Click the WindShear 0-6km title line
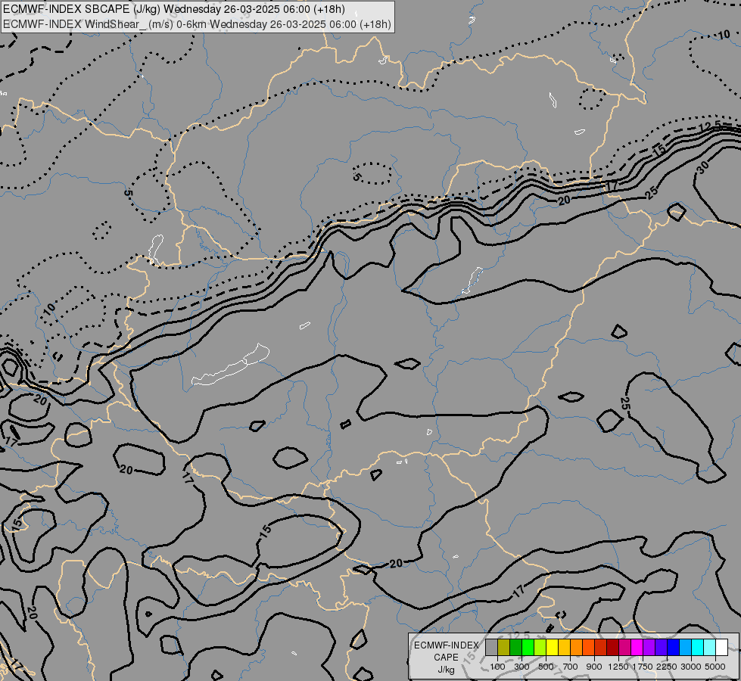 pyautogui.click(x=197, y=24)
